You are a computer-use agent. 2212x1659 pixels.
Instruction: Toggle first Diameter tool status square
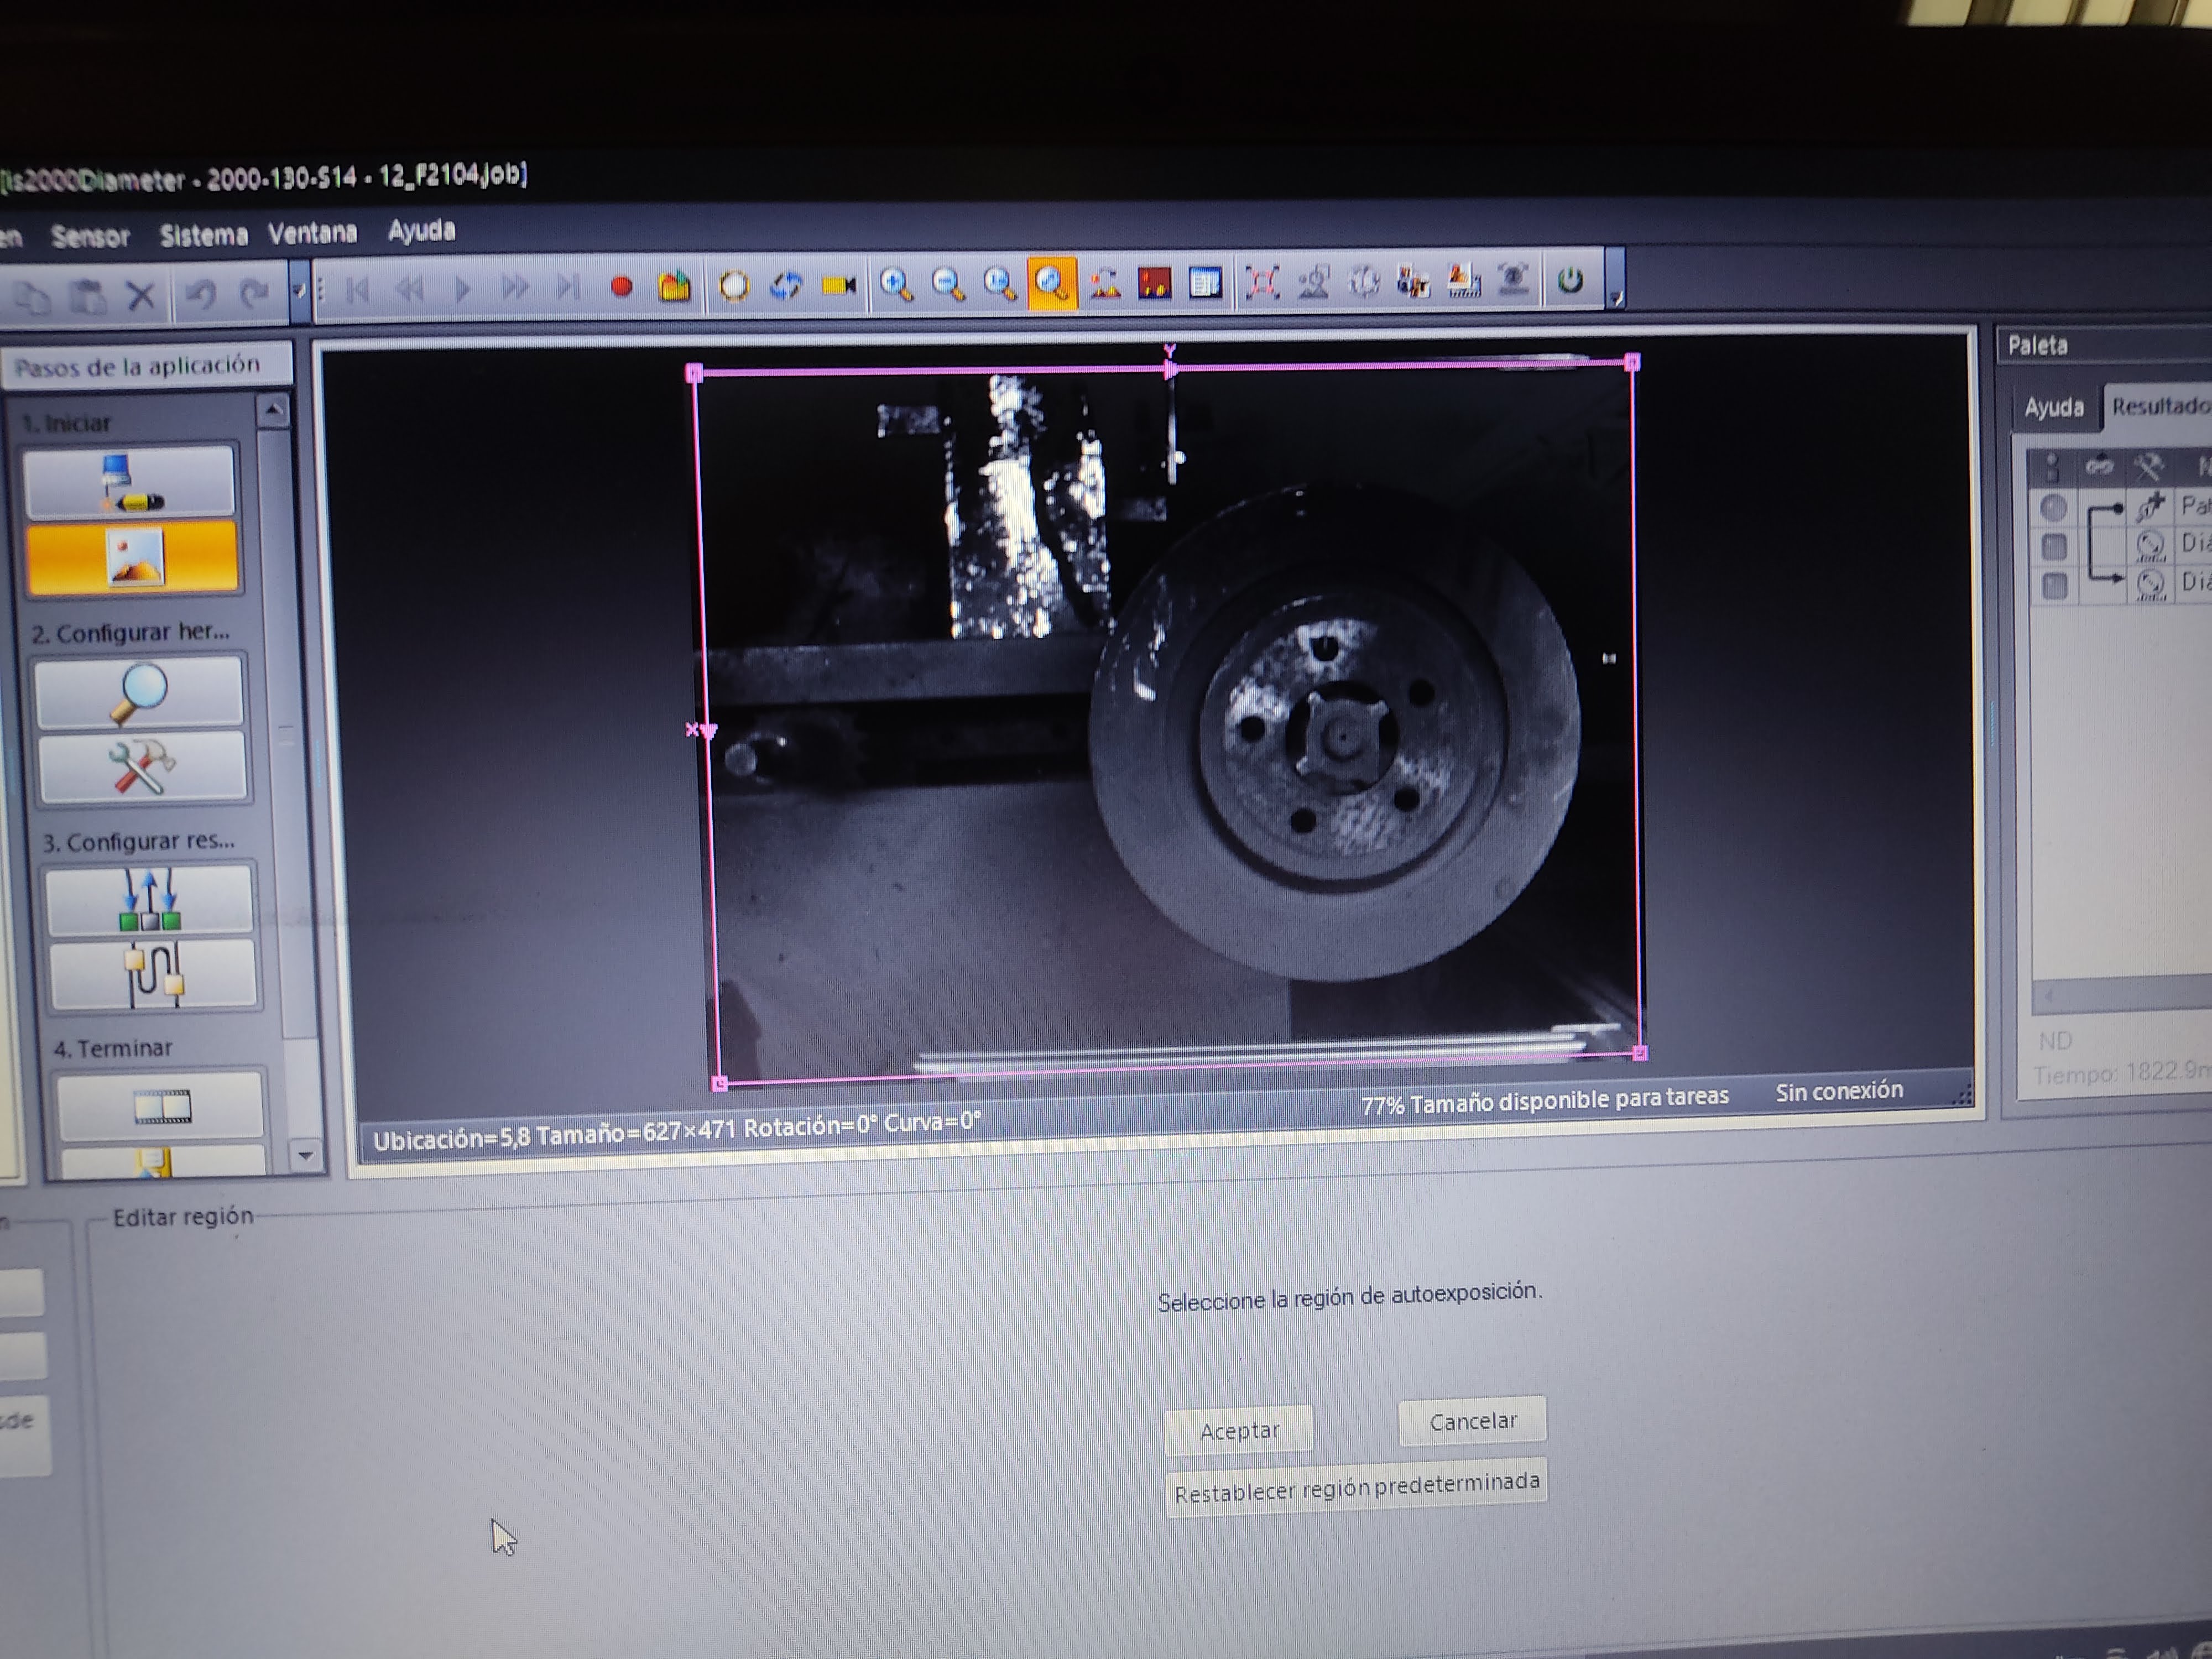coord(2054,546)
